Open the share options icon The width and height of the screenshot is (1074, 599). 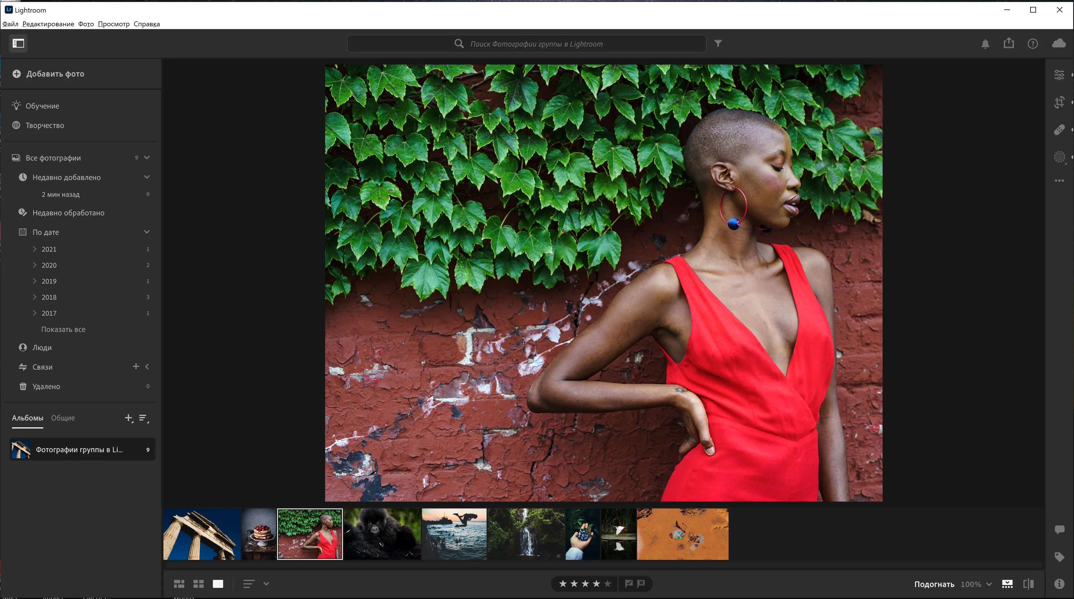tap(1009, 43)
